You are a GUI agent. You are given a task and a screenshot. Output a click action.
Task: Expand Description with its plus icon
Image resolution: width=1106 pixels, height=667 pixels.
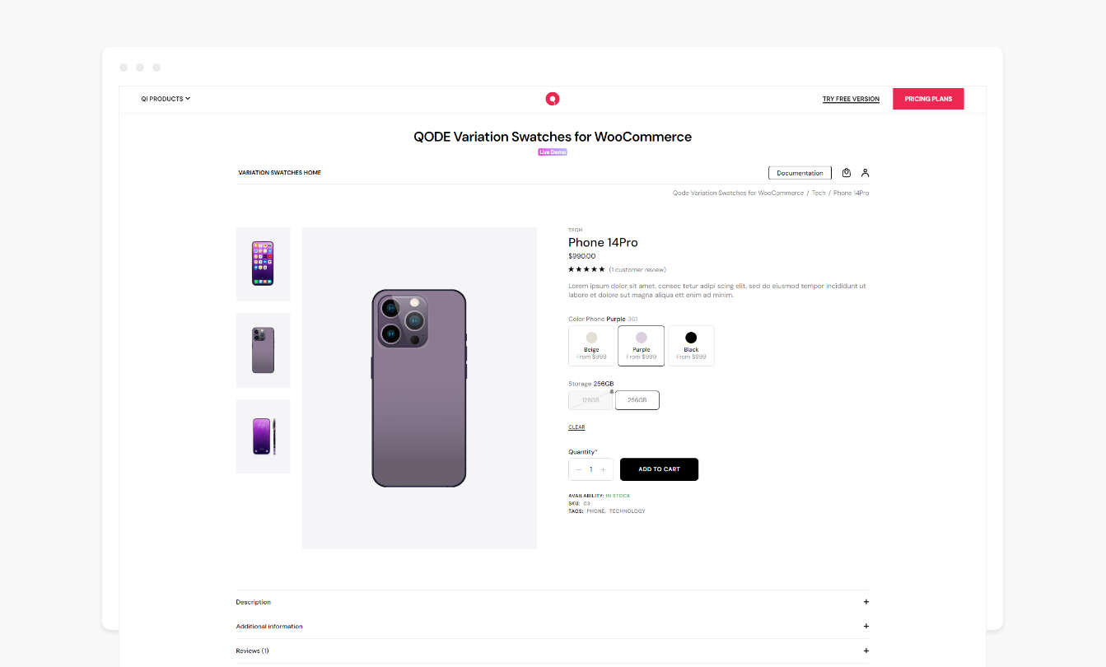click(x=866, y=602)
